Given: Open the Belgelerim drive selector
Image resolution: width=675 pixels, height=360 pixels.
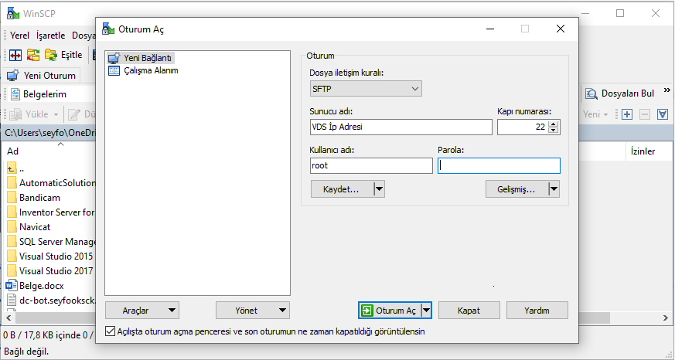Looking at the screenshot, I should [x=50, y=94].
